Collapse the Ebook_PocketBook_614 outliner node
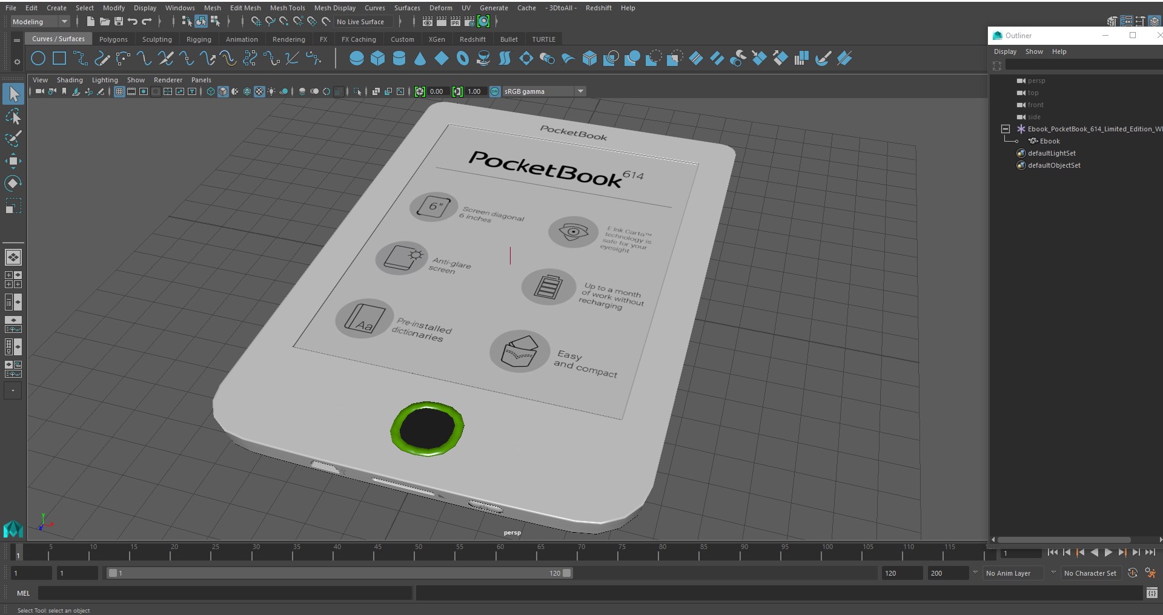 1006,129
